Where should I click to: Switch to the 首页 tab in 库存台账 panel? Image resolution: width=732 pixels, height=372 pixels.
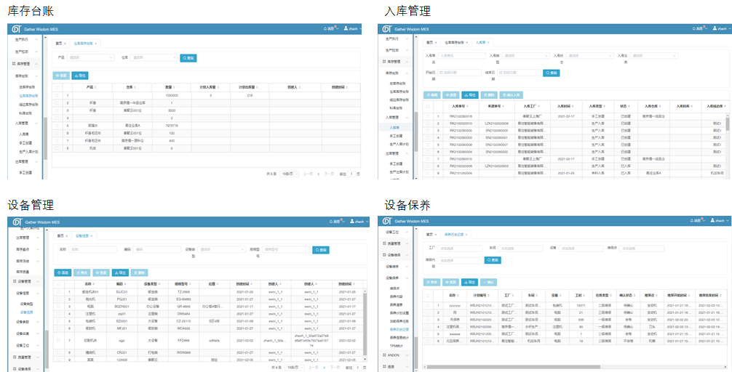[x=61, y=44]
